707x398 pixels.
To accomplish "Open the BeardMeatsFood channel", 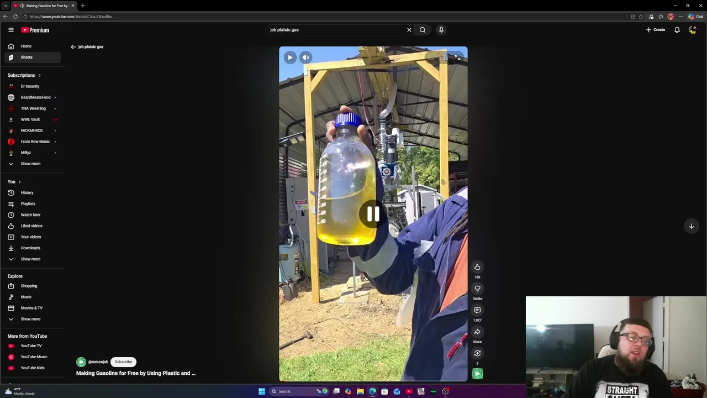I will [33, 97].
